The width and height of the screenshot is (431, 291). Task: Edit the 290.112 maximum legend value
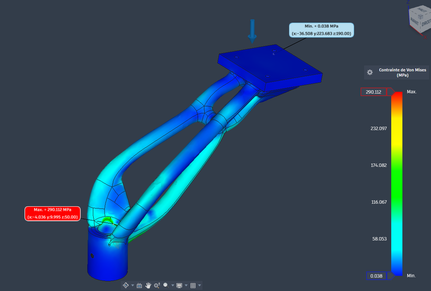[x=374, y=92]
